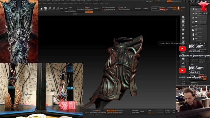Click the Edge Loop button
The width and height of the screenshot is (210, 118).
click(x=64, y=9)
